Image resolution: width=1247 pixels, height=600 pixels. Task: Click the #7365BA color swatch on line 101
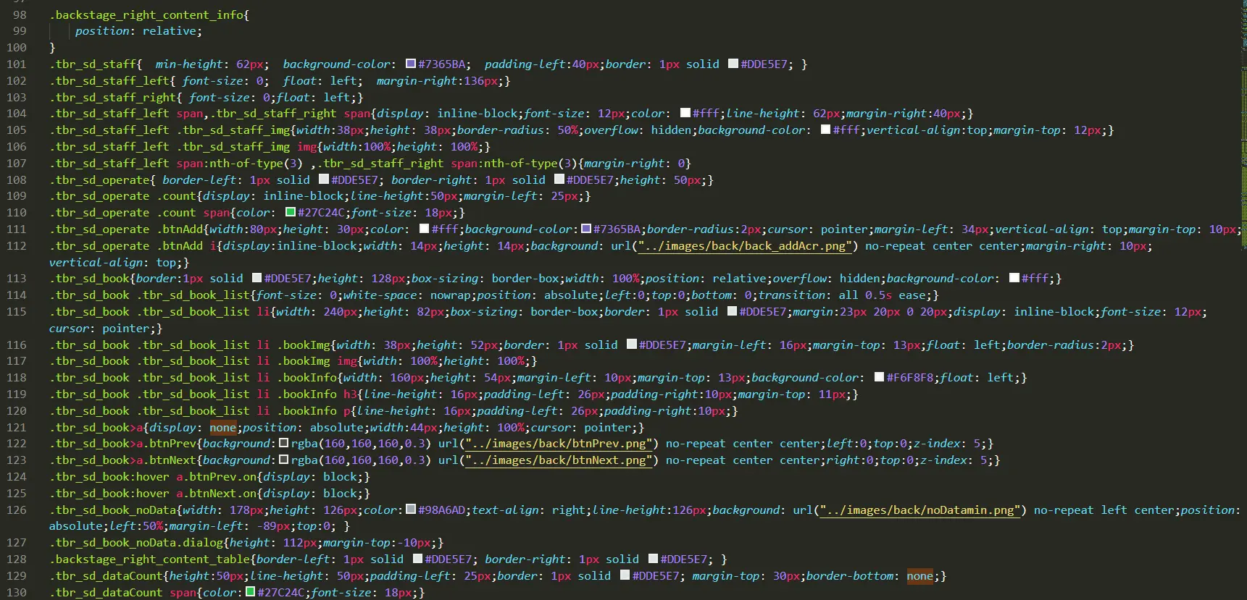pyautogui.click(x=411, y=64)
